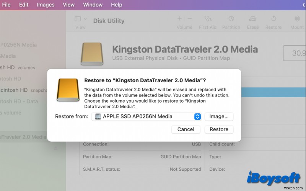This screenshot has height=191, width=306.
Task: Click the Type: label in info table
Action: (x=215, y=157)
